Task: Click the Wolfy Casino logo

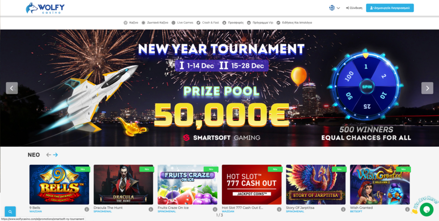Action: point(45,8)
